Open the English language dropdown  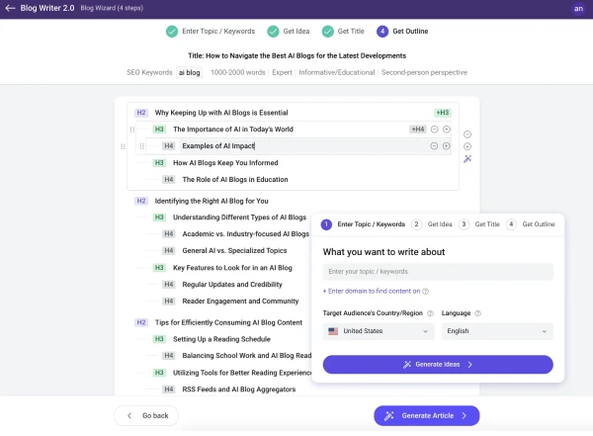pyautogui.click(x=496, y=331)
